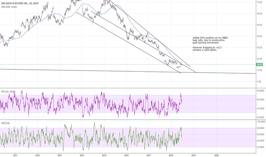Click the 25.00 price axis label
The height and width of the screenshot is (157, 266).
[x=260, y=59]
